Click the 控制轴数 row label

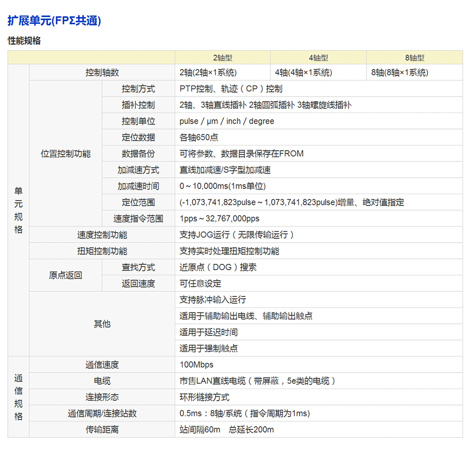pos(102,73)
